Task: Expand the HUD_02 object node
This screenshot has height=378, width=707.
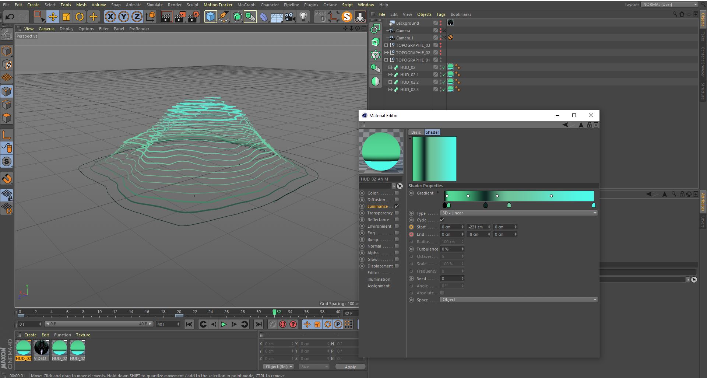Action: (390, 67)
